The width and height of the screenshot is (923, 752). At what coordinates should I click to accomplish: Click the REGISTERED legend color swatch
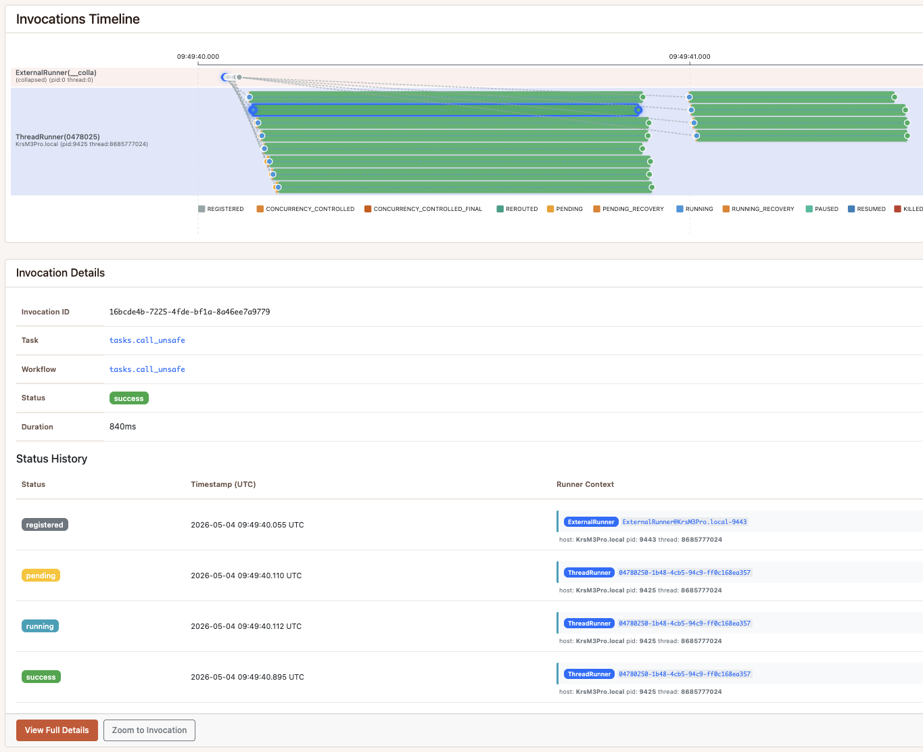point(202,209)
